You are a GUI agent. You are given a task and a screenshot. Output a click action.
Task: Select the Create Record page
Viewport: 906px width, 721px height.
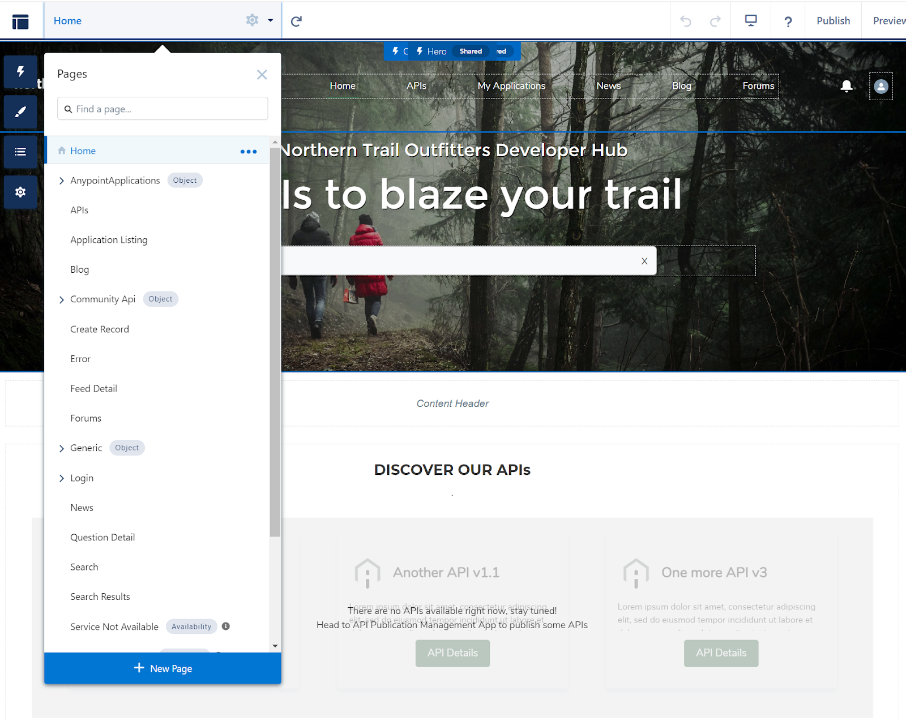pyautogui.click(x=100, y=329)
